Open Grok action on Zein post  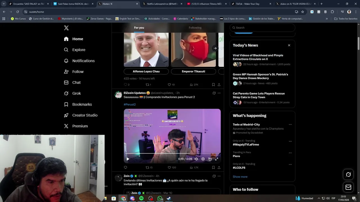point(214,176)
